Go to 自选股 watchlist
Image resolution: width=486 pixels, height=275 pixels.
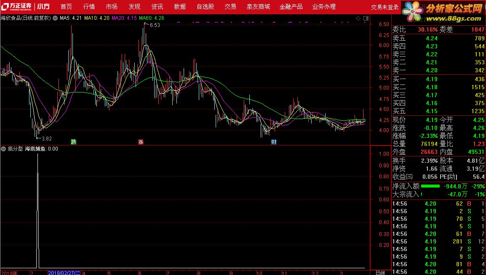tap(206, 6)
